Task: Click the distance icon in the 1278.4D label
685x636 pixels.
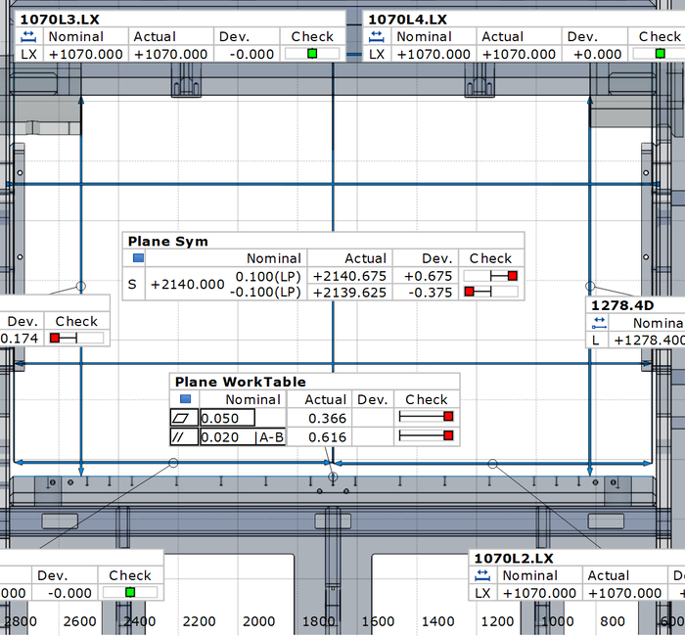Action: [596, 323]
